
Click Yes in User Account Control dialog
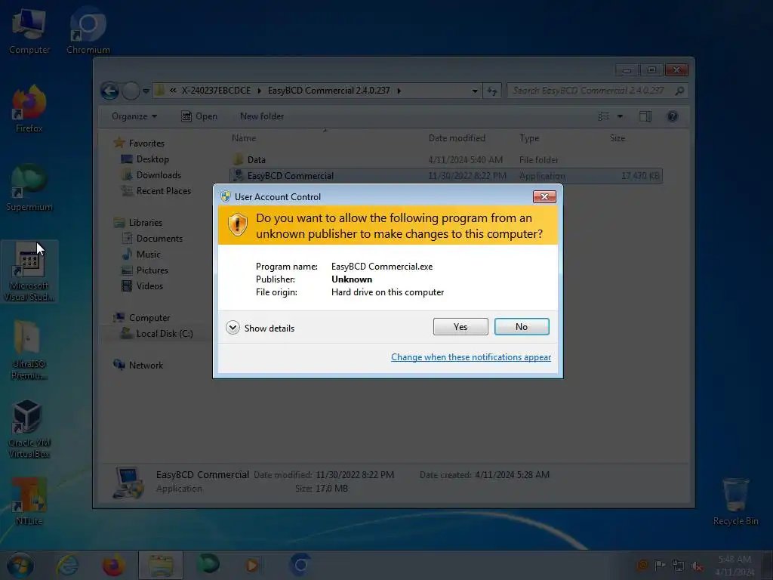click(x=460, y=326)
